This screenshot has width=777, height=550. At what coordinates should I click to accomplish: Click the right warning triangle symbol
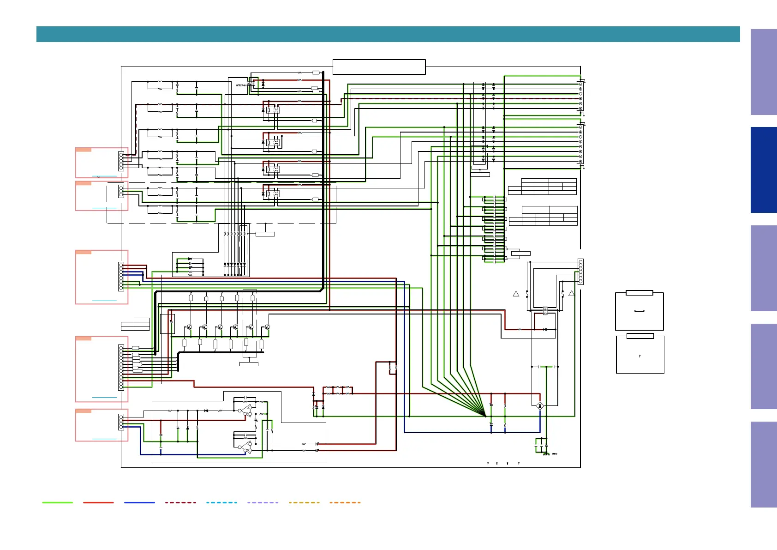click(571, 294)
